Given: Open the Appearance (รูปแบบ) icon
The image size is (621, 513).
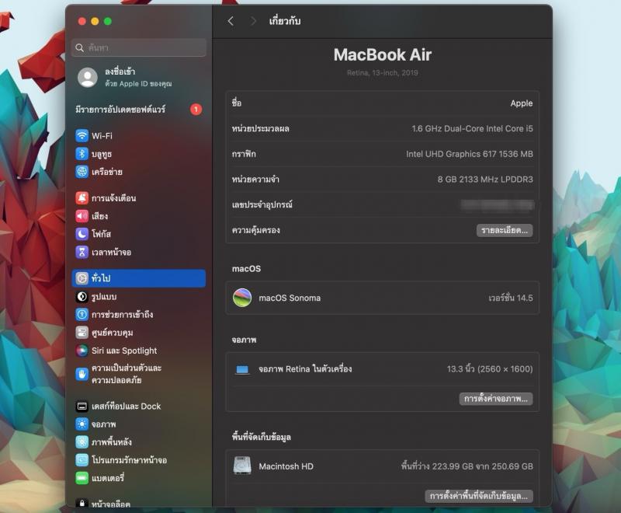Looking at the screenshot, I should coord(82,297).
